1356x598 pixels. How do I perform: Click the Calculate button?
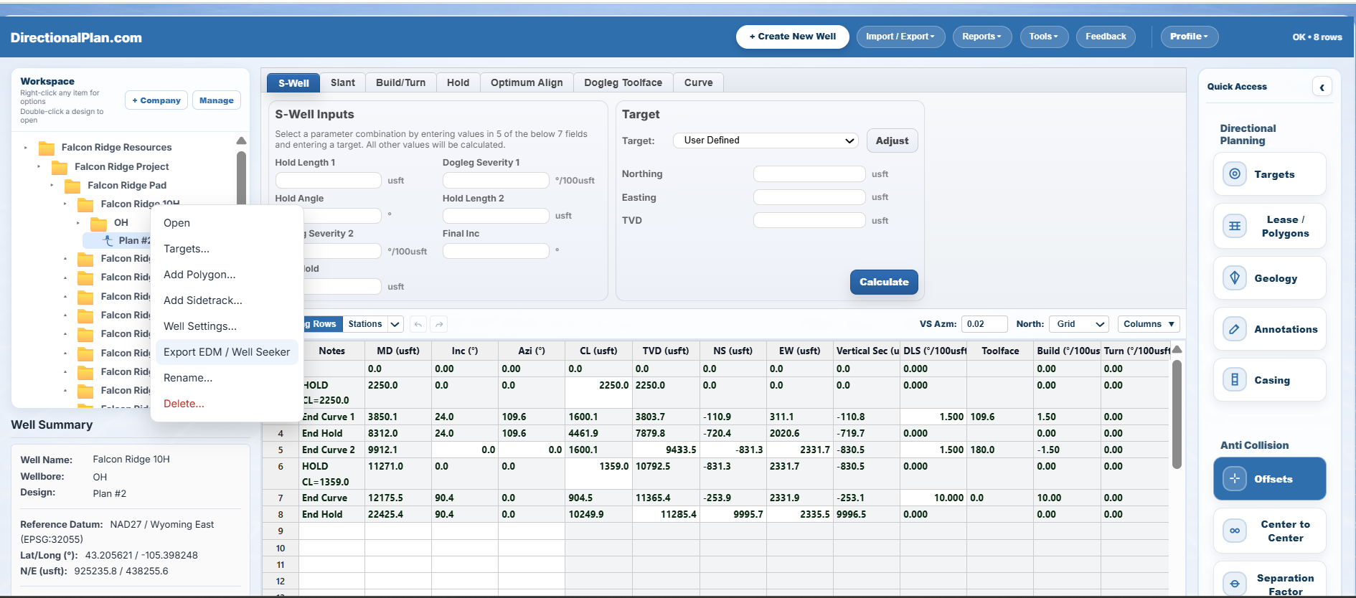pyautogui.click(x=884, y=282)
